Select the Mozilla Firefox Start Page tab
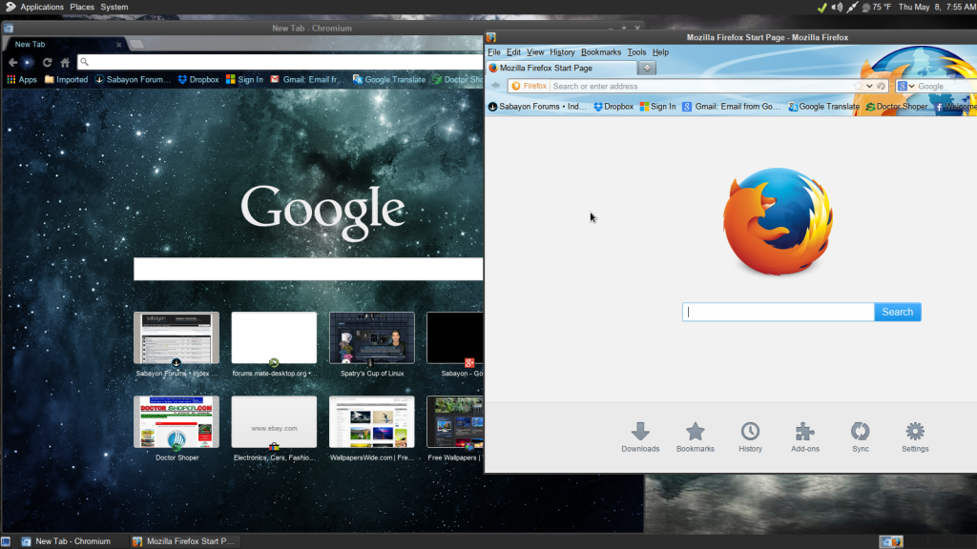 561,68
